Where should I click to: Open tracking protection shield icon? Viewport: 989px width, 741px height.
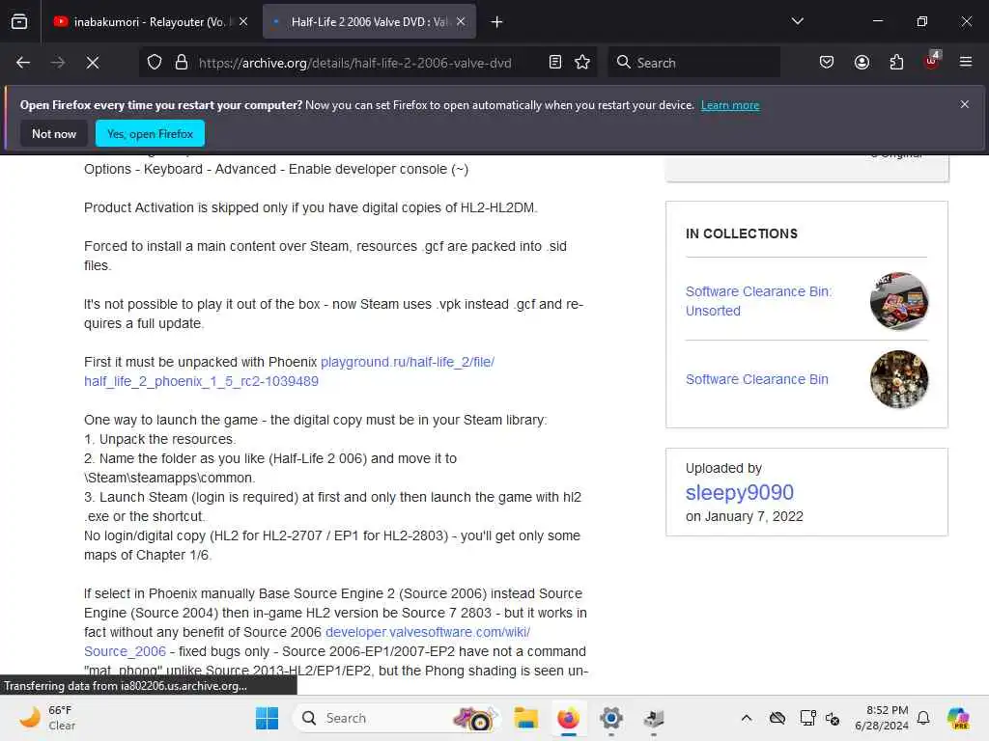point(155,63)
